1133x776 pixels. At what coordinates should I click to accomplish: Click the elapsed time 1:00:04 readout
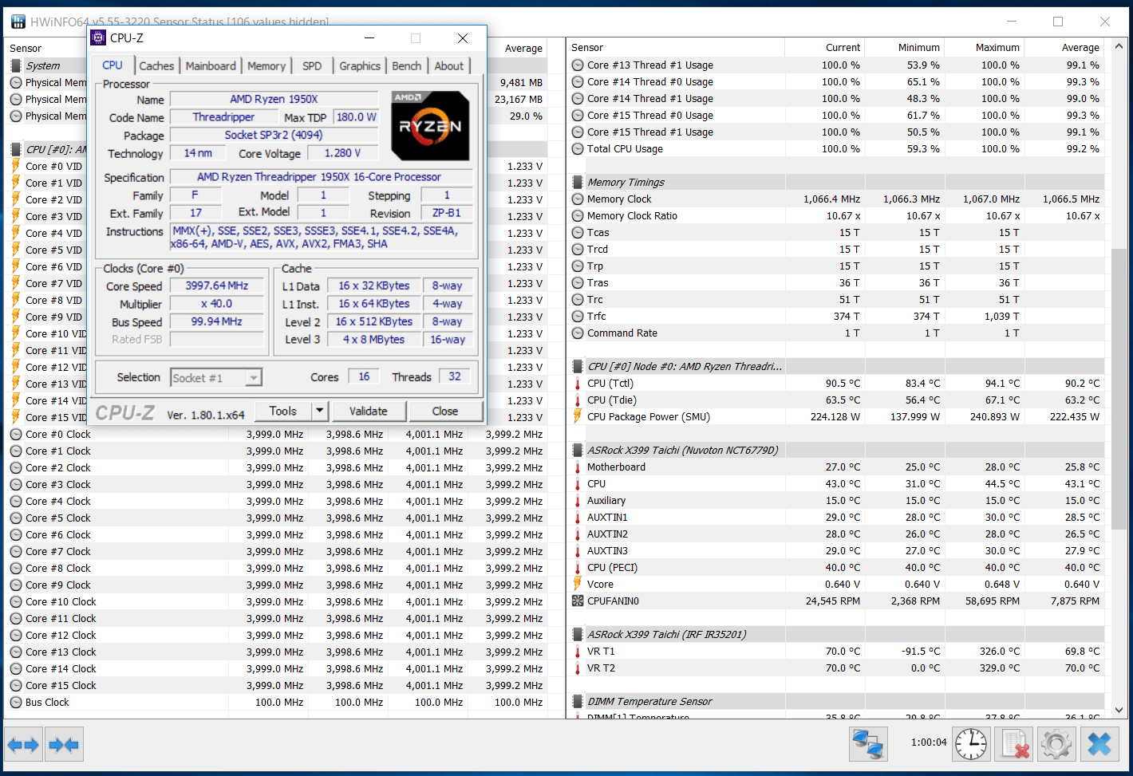click(929, 743)
